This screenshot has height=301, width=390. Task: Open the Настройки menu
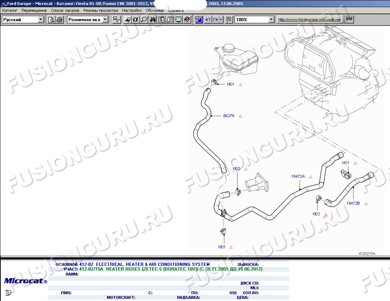[x=132, y=10]
